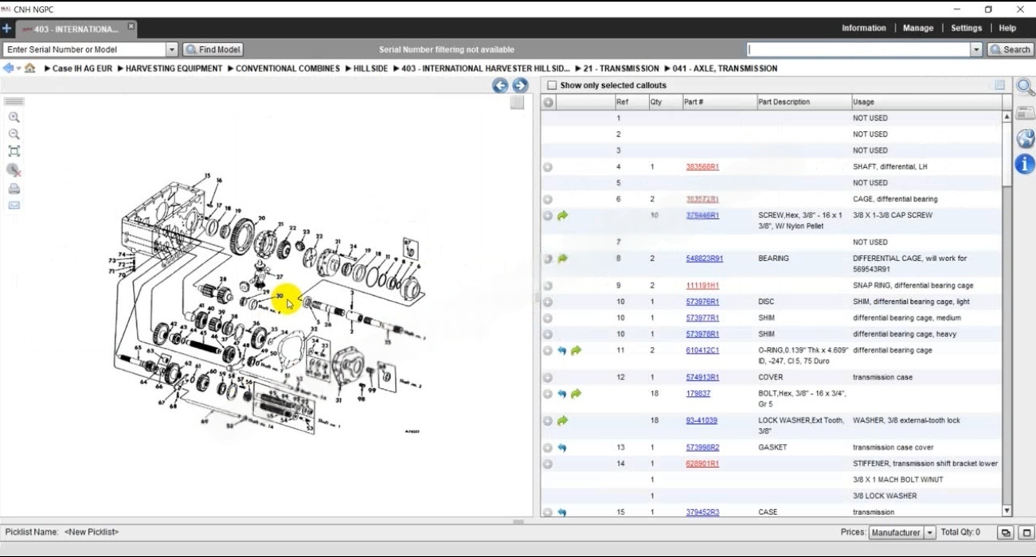Click the fit-to-window icon for the diagram
This screenshot has height=557, width=1036.
[14, 151]
